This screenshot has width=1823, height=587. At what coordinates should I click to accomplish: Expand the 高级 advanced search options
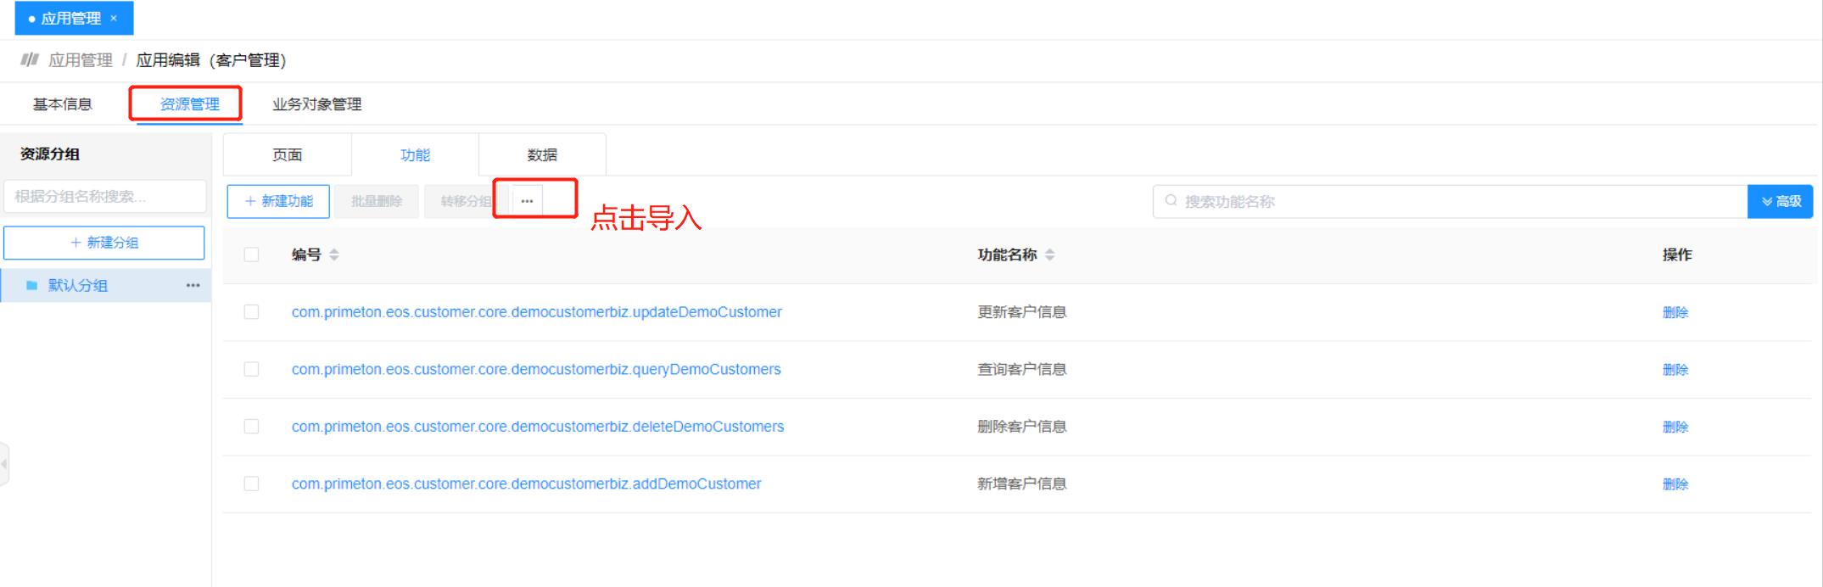tap(1780, 201)
